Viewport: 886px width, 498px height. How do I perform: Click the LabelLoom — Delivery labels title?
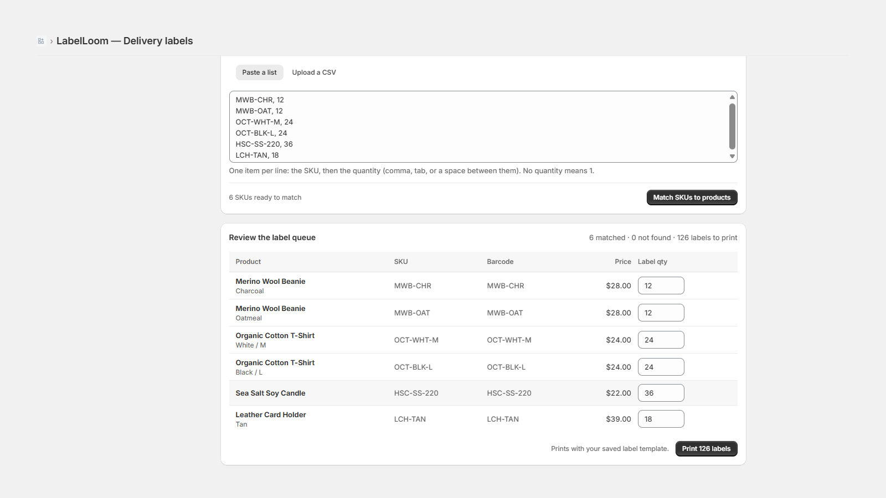(x=125, y=41)
